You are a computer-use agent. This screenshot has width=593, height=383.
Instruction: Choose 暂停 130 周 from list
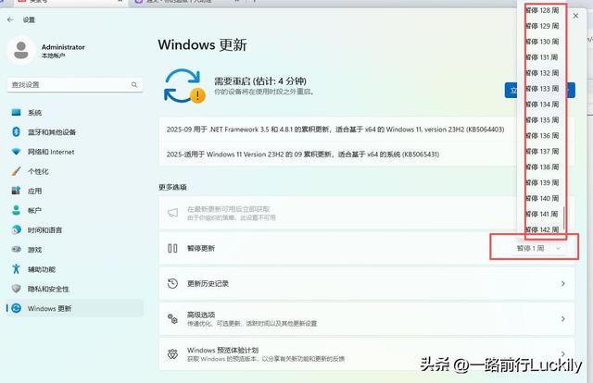click(x=542, y=42)
